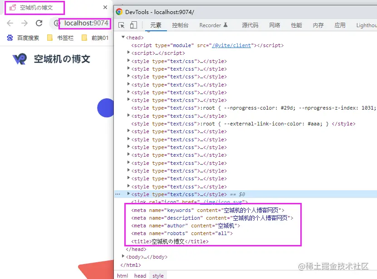The image size is (377, 279).
Task: Click the localhost:9074 address field
Action: point(86,23)
